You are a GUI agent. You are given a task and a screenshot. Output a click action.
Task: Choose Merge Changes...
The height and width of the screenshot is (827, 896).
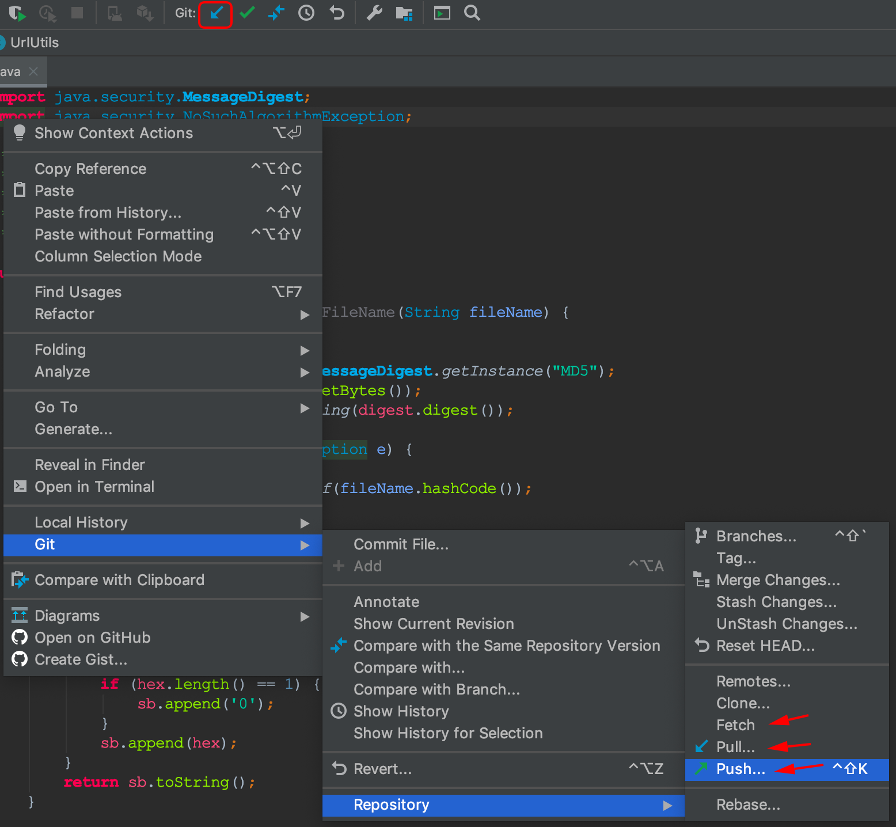click(x=787, y=580)
